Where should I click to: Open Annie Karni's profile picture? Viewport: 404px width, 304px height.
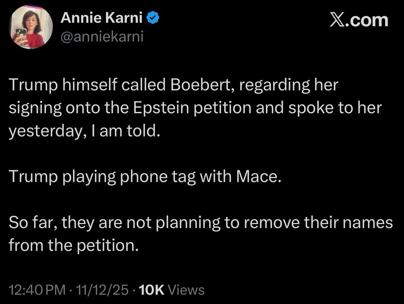[31, 27]
